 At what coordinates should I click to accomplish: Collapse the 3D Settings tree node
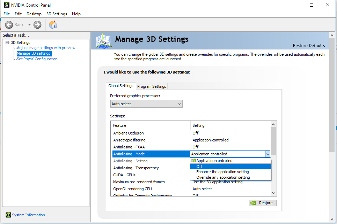tap(7, 43)
